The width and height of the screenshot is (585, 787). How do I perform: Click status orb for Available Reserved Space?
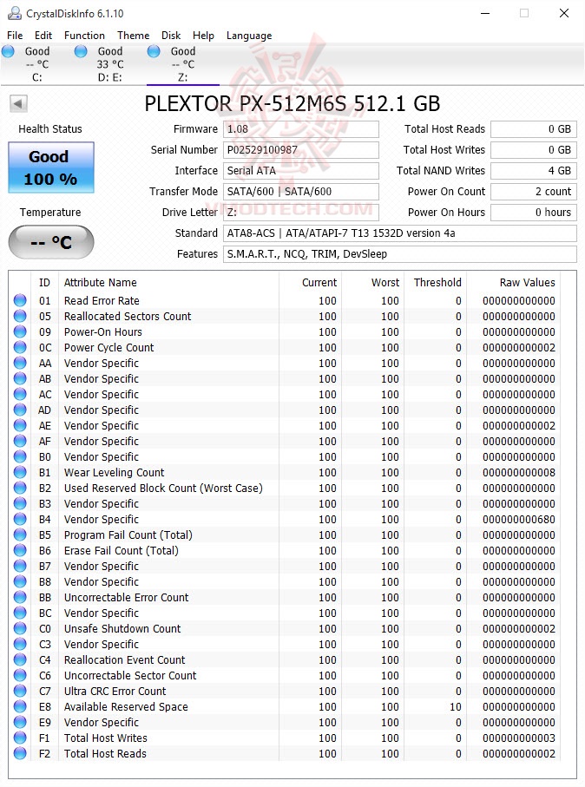tap(20, 706)
